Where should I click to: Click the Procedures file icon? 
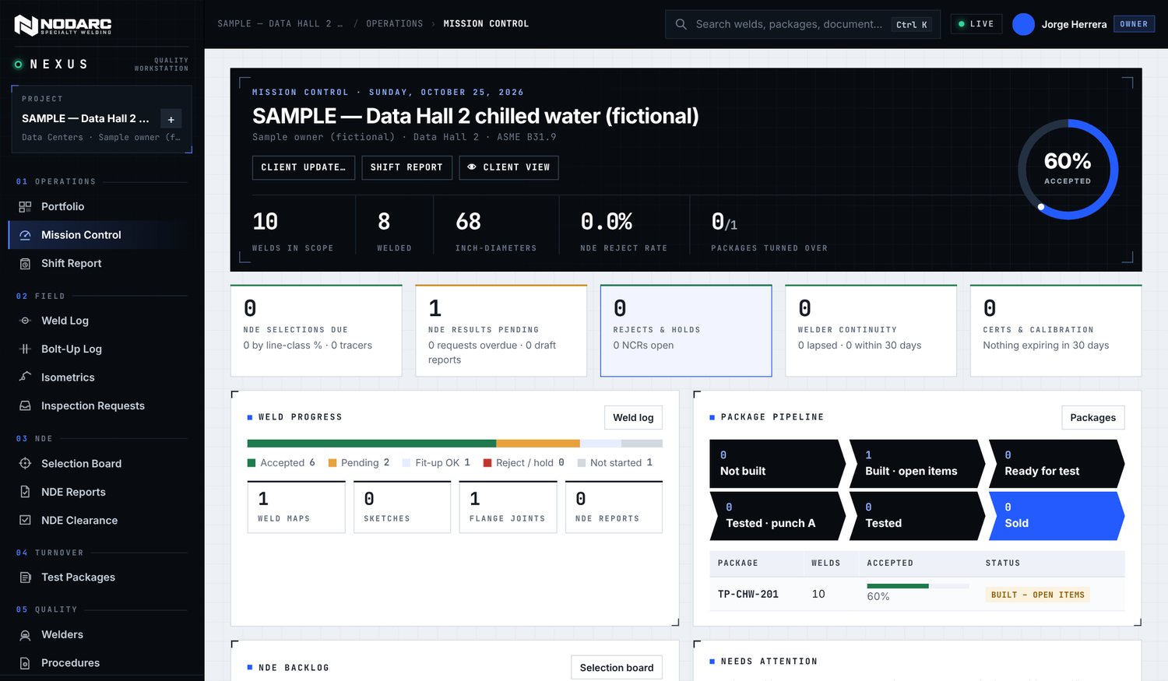tap(25, 663)
